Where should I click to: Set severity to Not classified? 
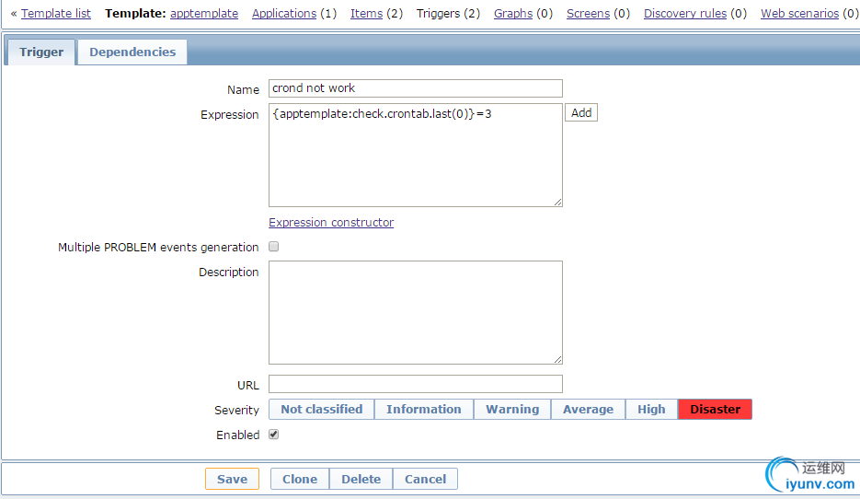click(321, 410)
